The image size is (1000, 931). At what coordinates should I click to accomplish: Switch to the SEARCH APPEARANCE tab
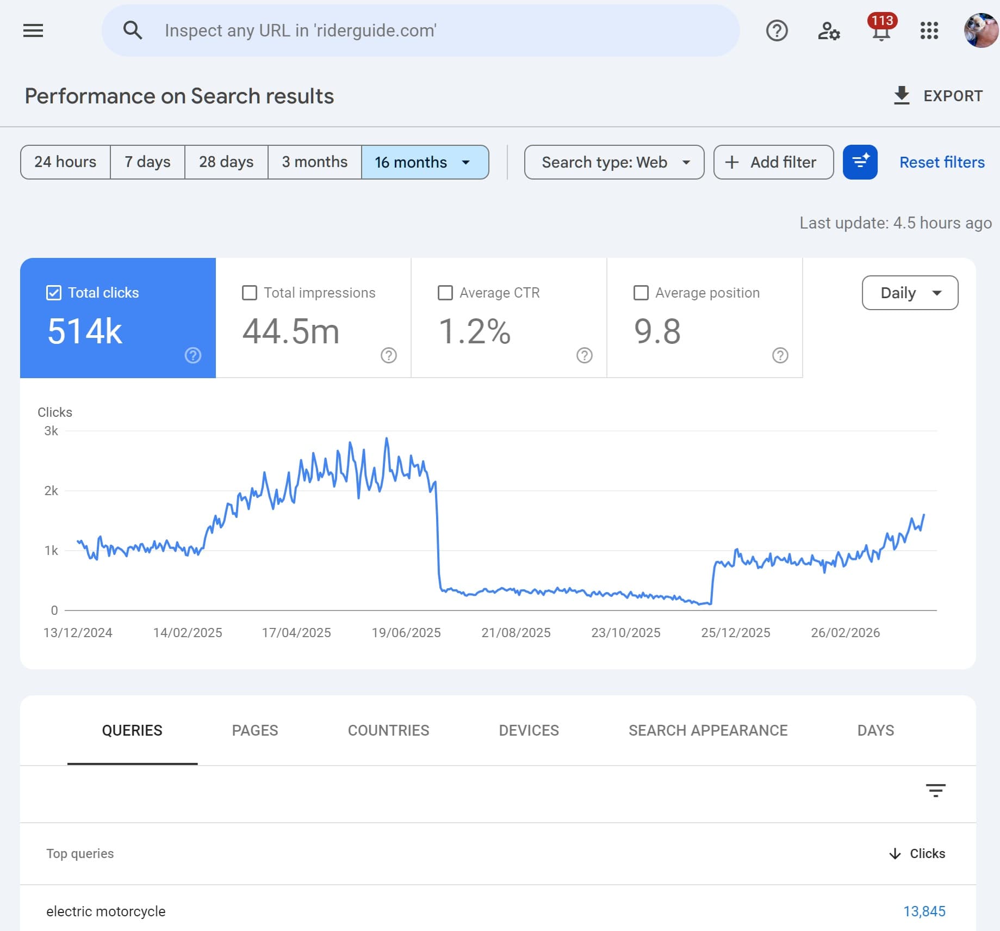tap(708, 730)
